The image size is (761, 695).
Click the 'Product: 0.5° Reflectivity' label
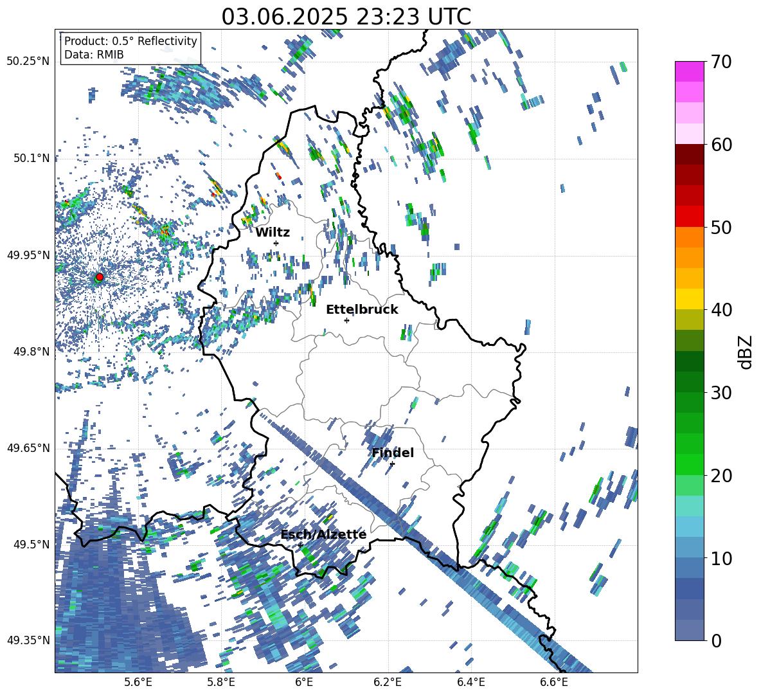point(130,41)
